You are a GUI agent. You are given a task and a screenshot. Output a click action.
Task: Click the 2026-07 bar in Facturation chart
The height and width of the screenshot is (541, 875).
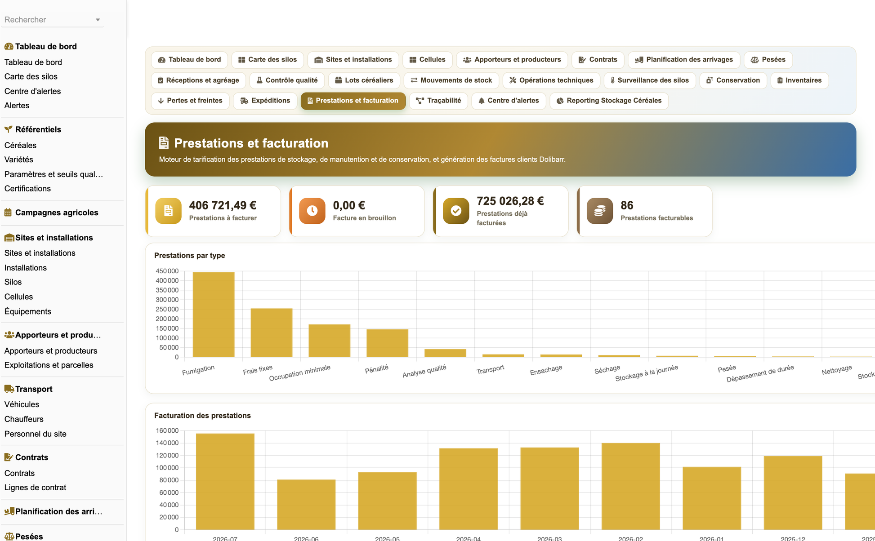point(225,482)
